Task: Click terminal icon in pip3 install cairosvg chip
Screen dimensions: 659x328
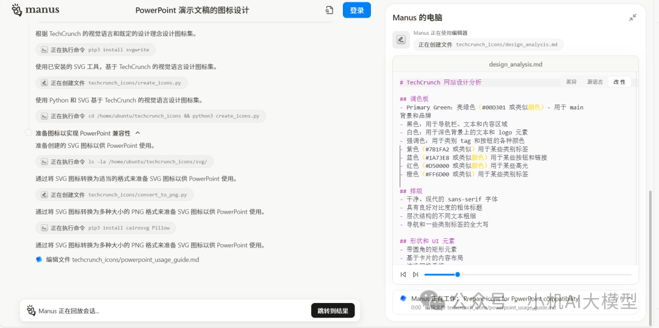Action: point(44,228)
